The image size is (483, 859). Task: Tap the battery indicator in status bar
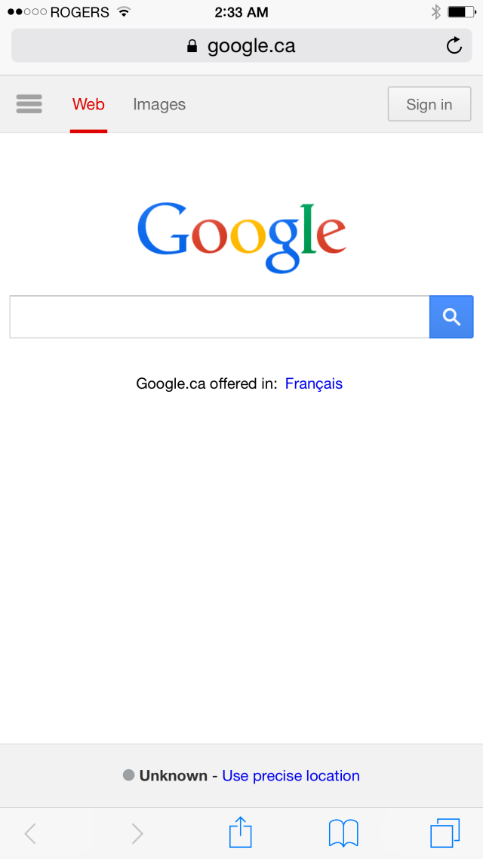tap(462, 12)
